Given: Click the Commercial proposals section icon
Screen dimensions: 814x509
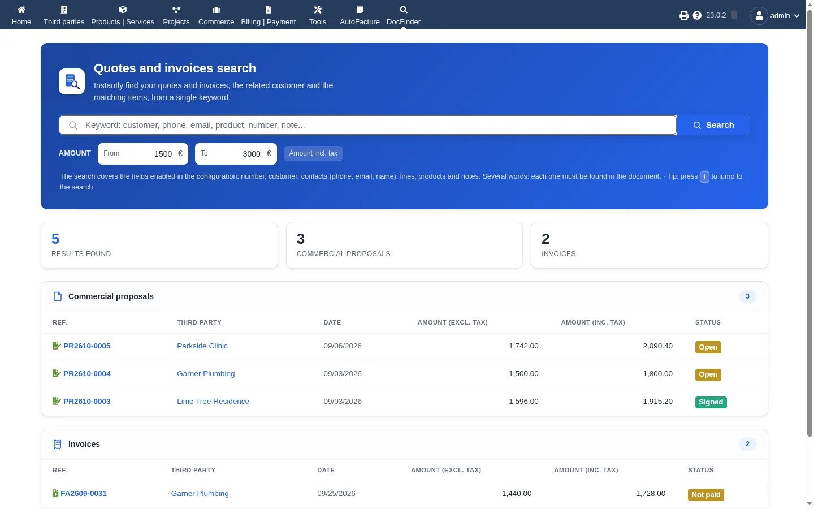Looking at the screenshot, I should (x=57, y=296).
